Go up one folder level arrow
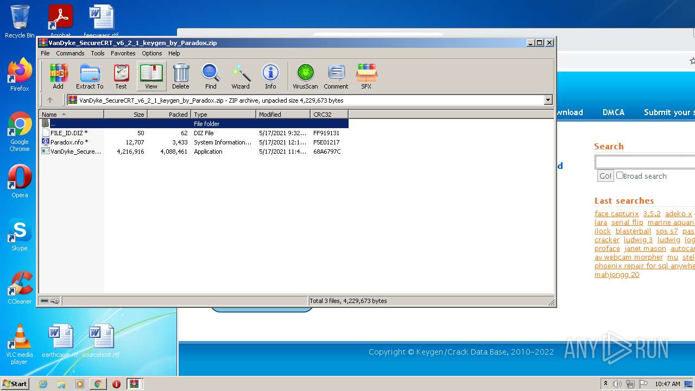695x391 pixels. pyautogui.click(x=50, y=100)
